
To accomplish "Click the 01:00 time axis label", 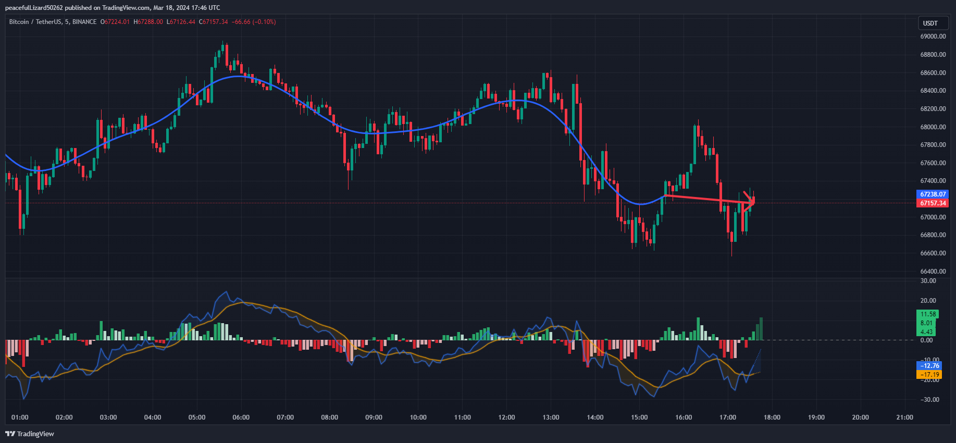I will (20, 417).
